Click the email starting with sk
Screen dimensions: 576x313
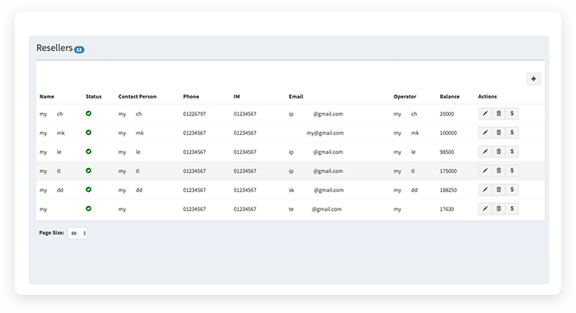click(317, 190)
